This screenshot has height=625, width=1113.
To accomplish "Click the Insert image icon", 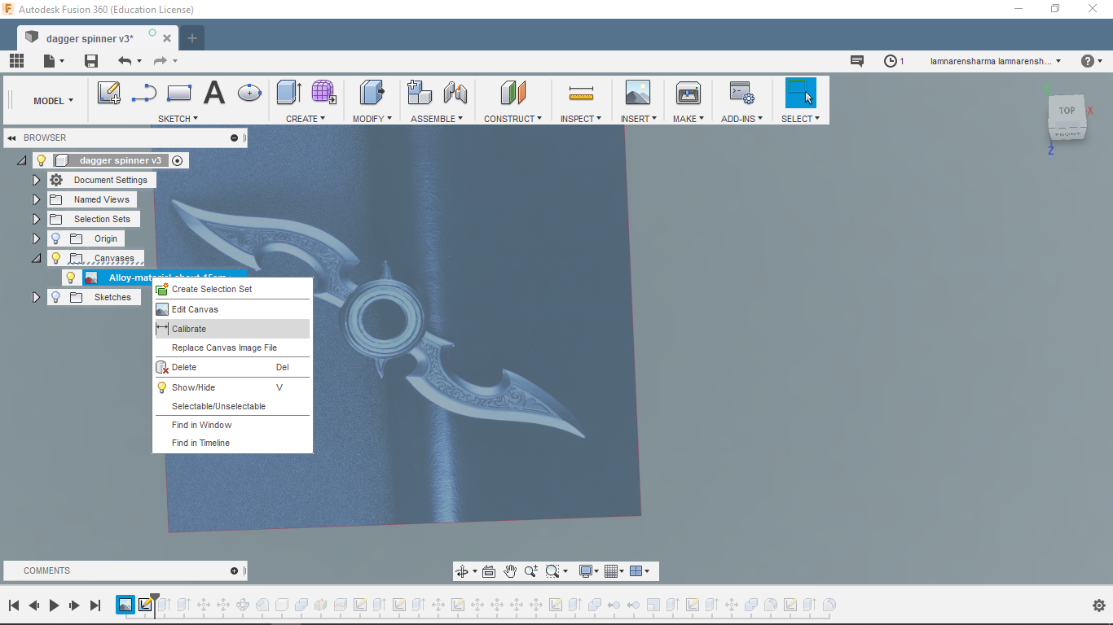I will coord(638,93).
